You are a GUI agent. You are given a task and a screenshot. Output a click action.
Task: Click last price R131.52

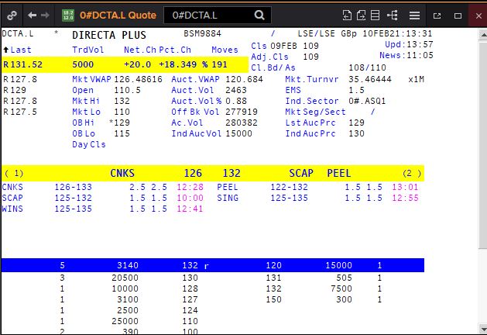click(x=22, y=64)
